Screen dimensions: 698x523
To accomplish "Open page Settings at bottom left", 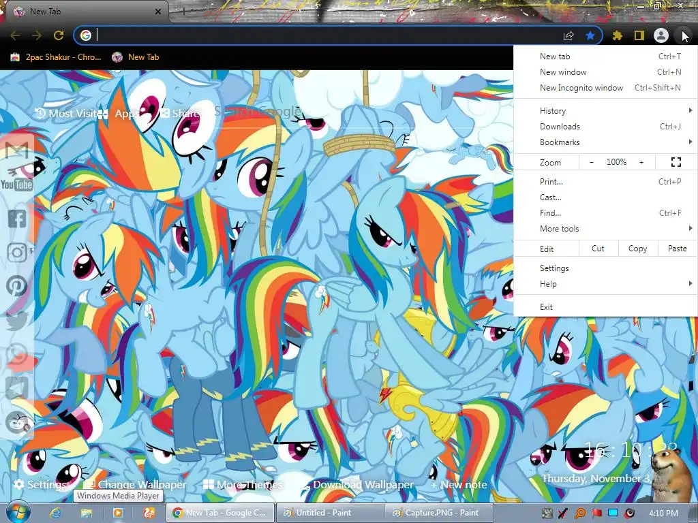I will (x=40, y=484).
